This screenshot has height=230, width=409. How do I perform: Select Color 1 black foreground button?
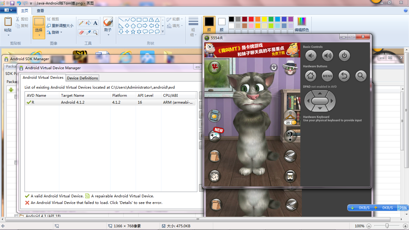tap(209, 24)
